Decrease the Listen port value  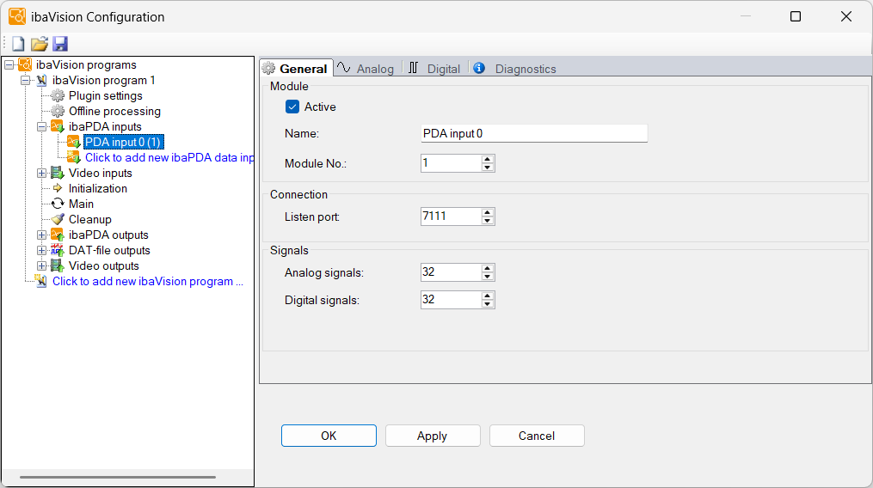[487, 221]
